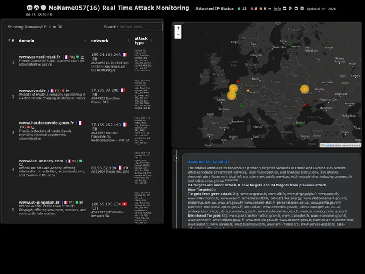
Task: Click green marker near Istanbul on map
Action: 300,125
